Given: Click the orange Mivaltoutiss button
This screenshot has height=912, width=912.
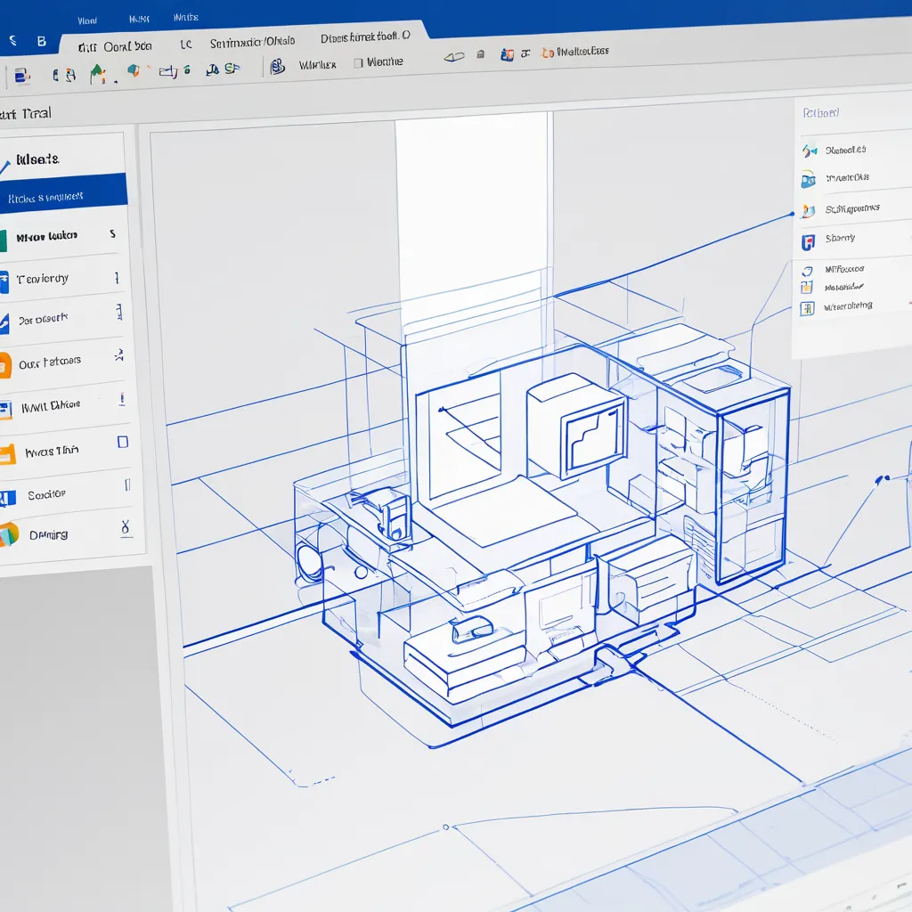Looking at the screenshot, I should coord(575,52).
